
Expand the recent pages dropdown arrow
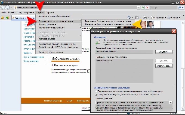11,8
